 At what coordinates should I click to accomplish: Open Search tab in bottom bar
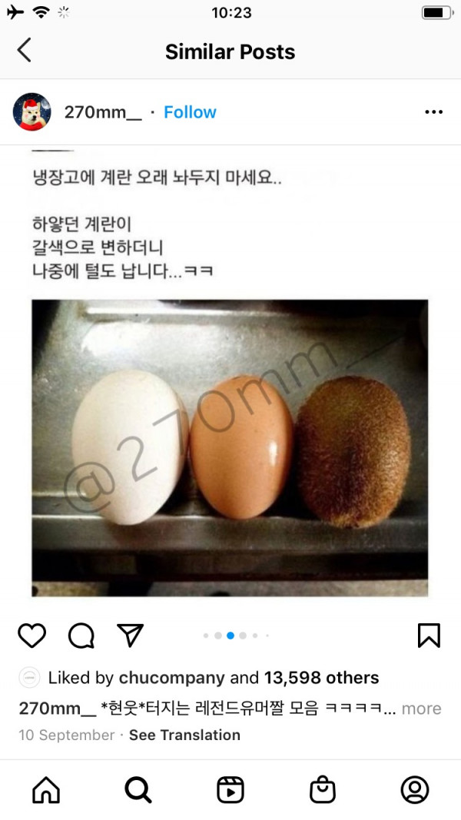138,790
